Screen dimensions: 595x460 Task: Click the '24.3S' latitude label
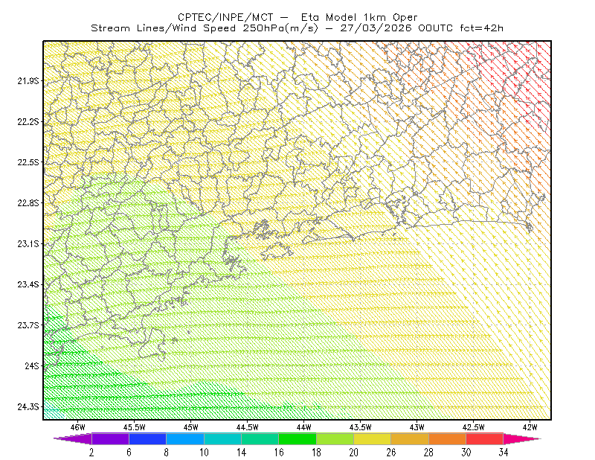[x=28, y=407]
